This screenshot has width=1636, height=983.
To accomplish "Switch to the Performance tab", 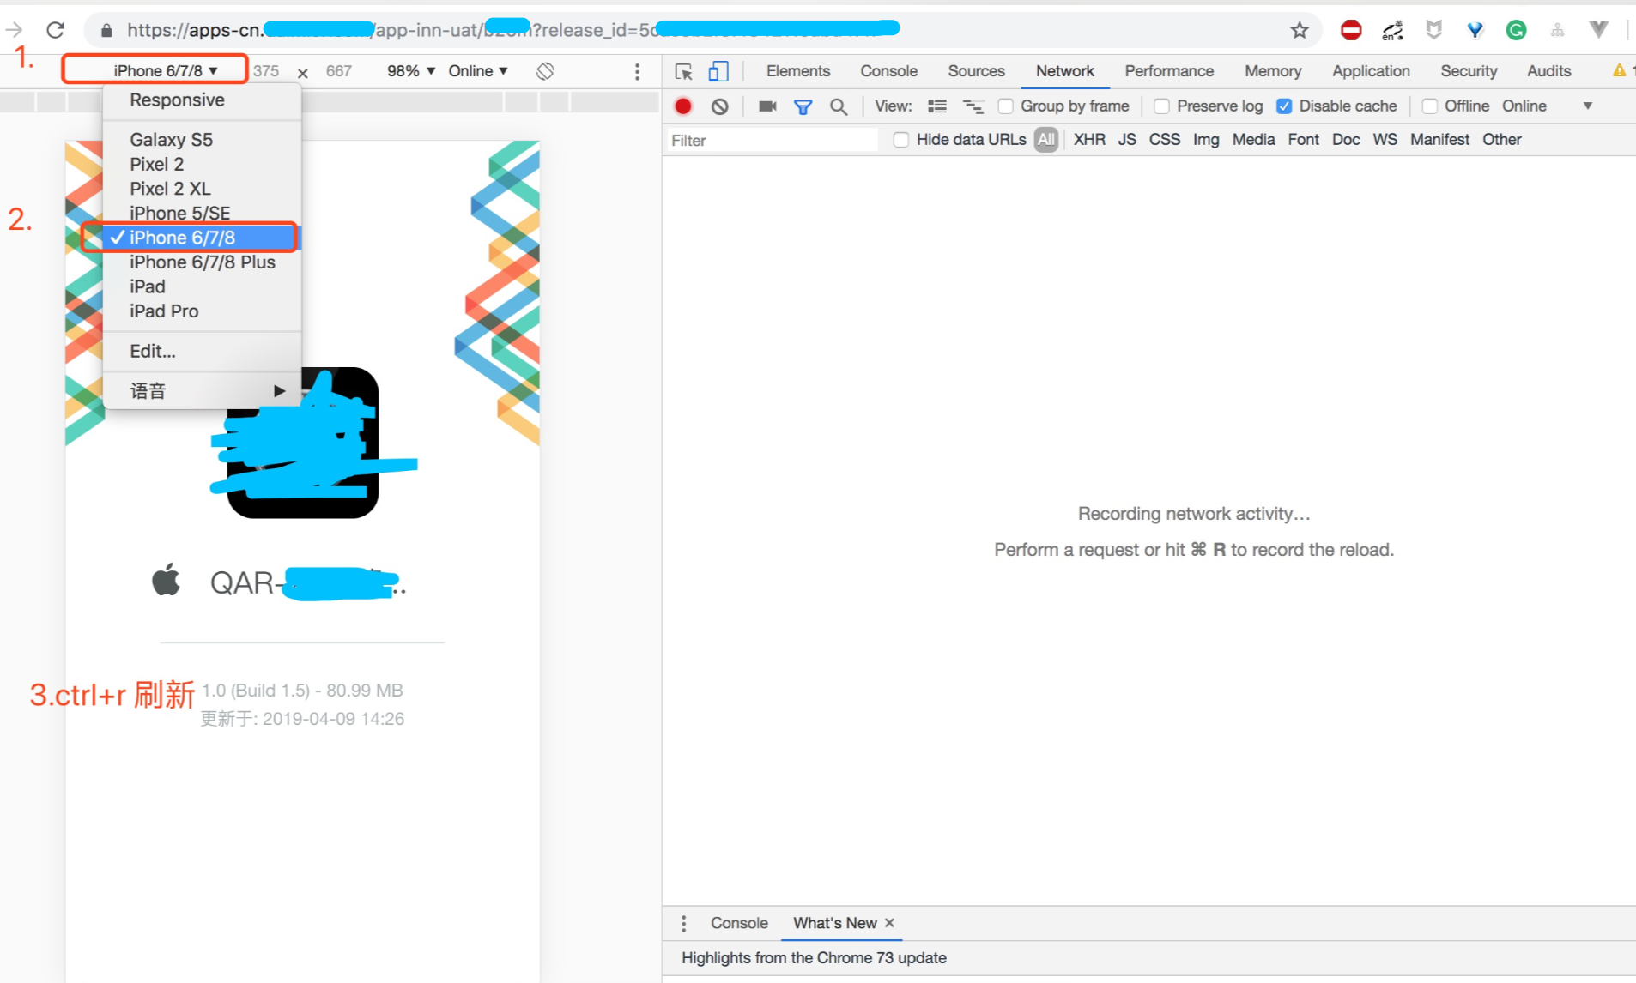I will pos(1169,71).
